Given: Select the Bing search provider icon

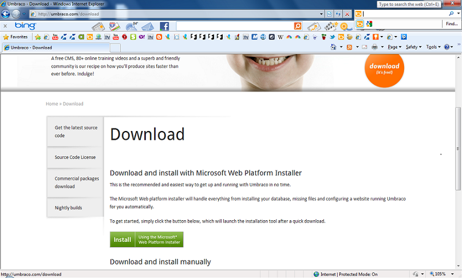Looking at the screenshot, I should [360, 24].
